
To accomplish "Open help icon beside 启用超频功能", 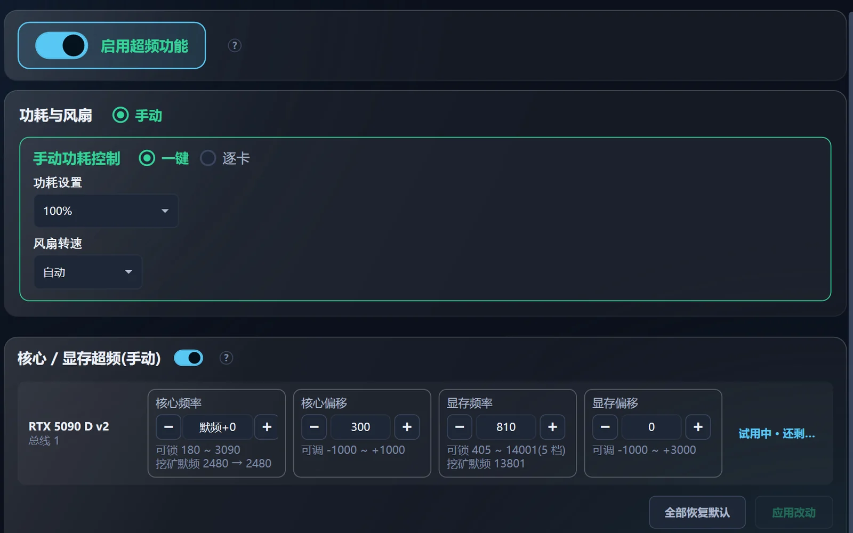I will click(x=235, y=46).
